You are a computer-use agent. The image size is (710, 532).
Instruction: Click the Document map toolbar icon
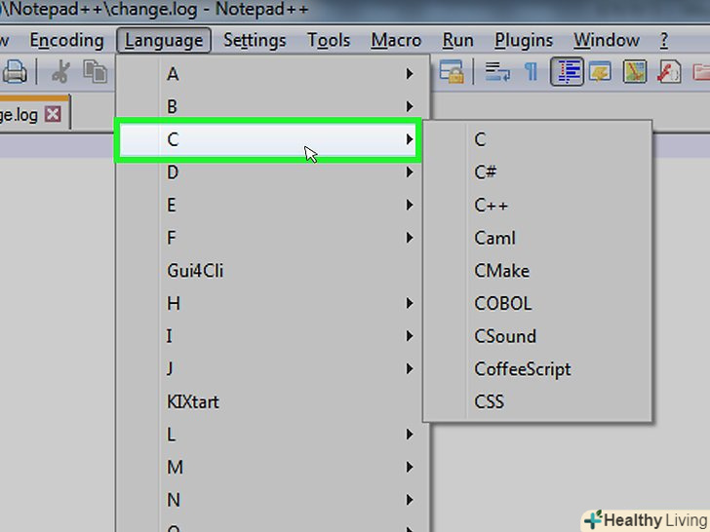(634, 72)
